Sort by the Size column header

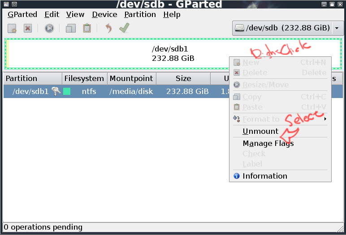point(183,78)
